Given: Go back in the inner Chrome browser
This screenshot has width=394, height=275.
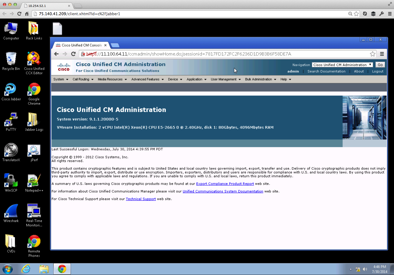Looking at the screenshot, I should pos(56,54).
